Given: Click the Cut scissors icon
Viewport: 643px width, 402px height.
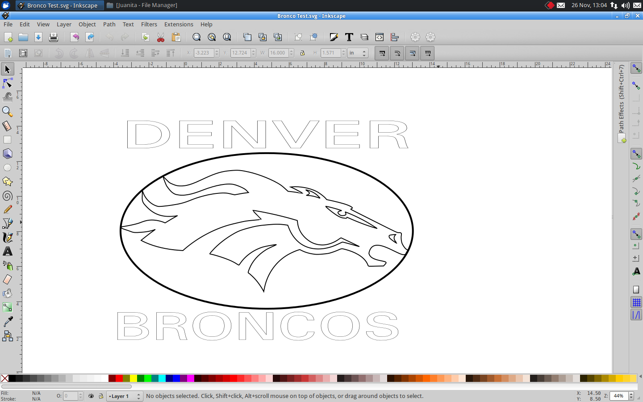Looking at the screenshot, I should [x=161, y=38].
